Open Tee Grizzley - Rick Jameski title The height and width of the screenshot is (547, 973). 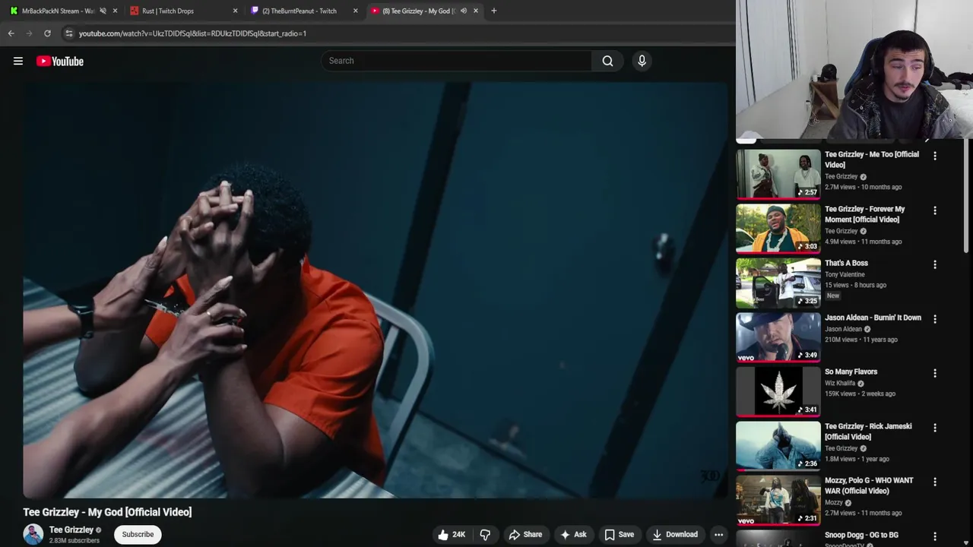click(x=868, y=432)
